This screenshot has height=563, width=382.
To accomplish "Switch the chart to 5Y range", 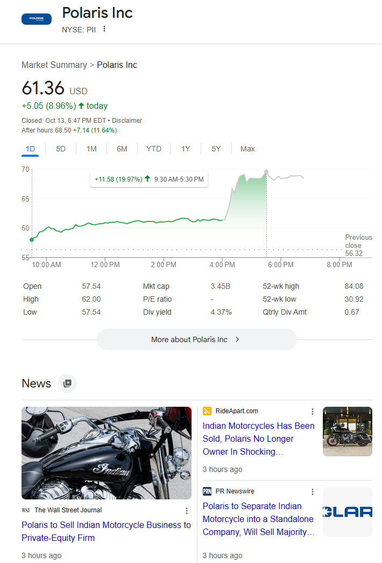I will 216,149.
